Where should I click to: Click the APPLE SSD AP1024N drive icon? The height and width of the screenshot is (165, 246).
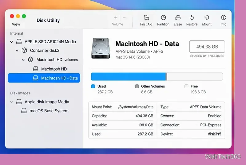coord(19,42)
